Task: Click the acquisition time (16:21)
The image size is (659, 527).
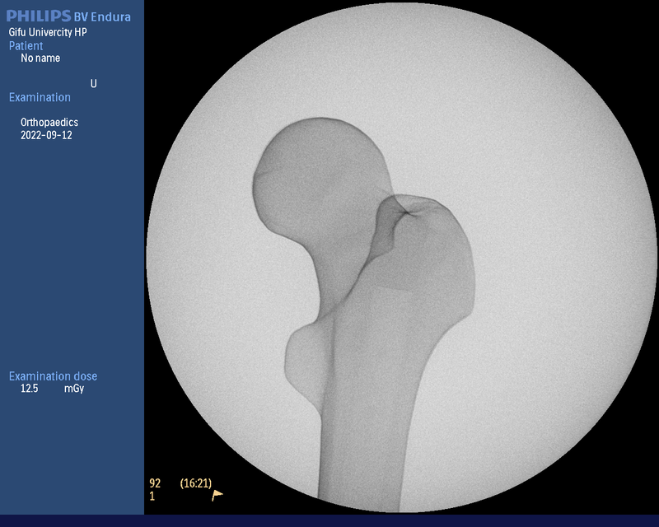Action: point(196,483)
